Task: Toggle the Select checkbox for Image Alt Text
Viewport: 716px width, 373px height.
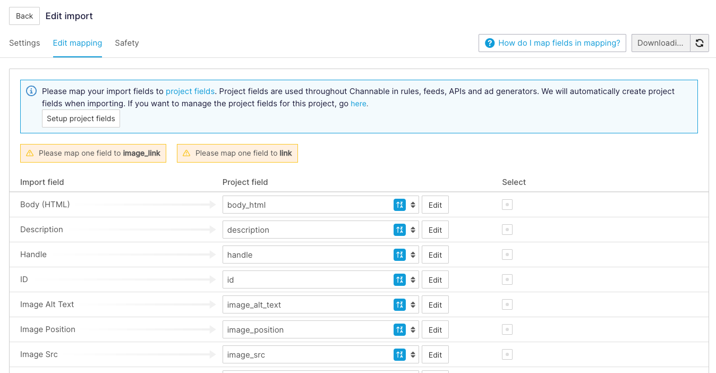Action: 507,304
